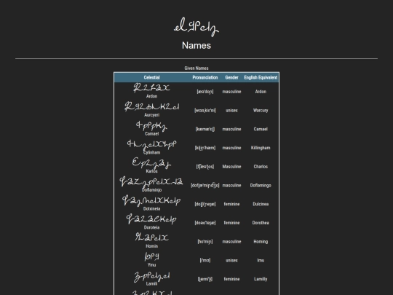Select the Cylinham name label
The height and width of the screenshot is (295, 393).
click(x=151, y=152)
